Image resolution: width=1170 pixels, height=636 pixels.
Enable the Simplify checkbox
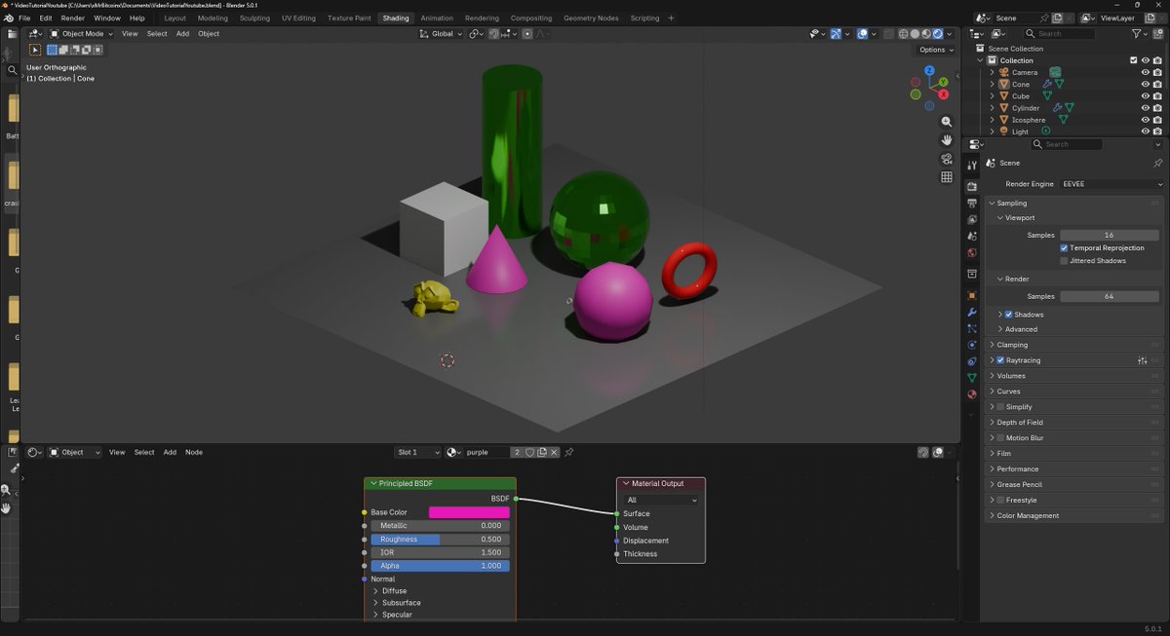point(1000,407)
